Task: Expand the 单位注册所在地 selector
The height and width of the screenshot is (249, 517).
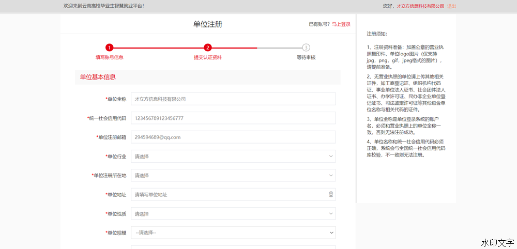Action: click(233, 176)
